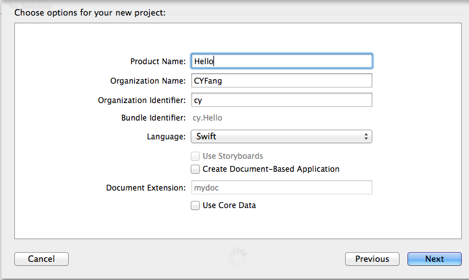Open the Language dropdown showing Swift
Image resolution: width=469 pixels, height=280 pixels.
(x=281, y=137)
